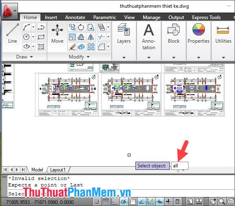235x206 pixels.
Task: Expand the Properties panel with color wheel
Action: [x=199, y=57]
